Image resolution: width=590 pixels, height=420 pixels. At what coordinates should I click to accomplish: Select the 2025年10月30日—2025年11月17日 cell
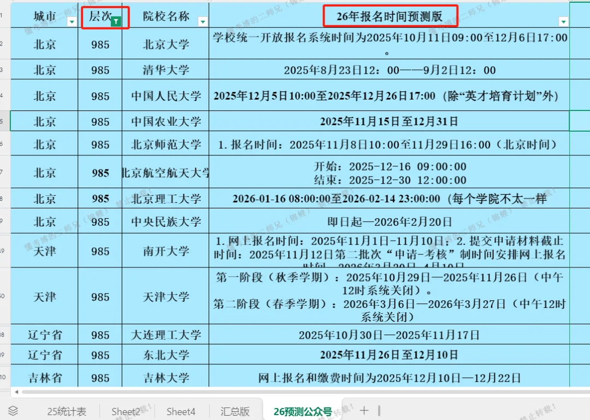click(389, 335)
